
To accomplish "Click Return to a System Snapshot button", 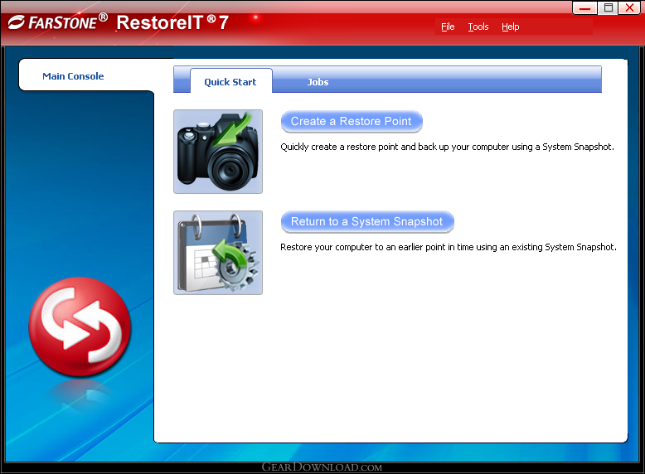I will pos(367,221).
